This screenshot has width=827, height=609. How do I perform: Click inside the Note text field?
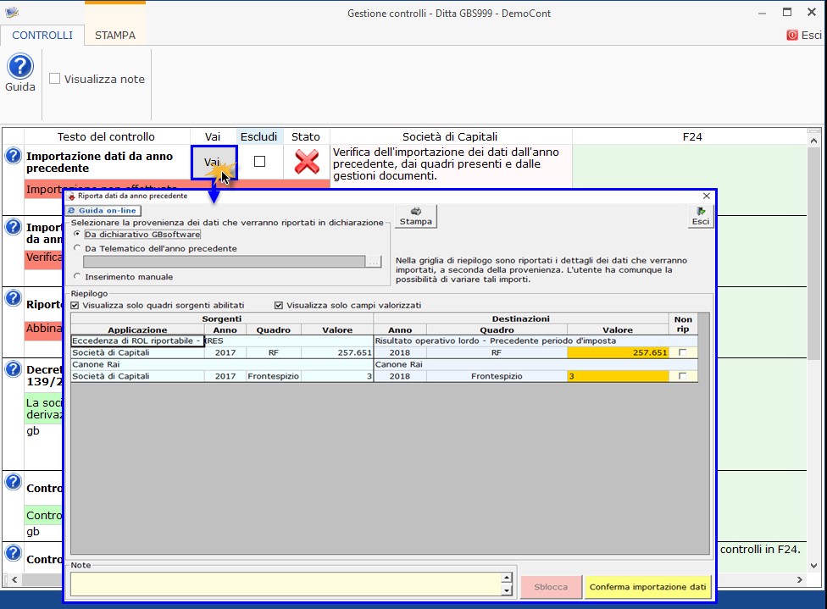coord(286,584)
